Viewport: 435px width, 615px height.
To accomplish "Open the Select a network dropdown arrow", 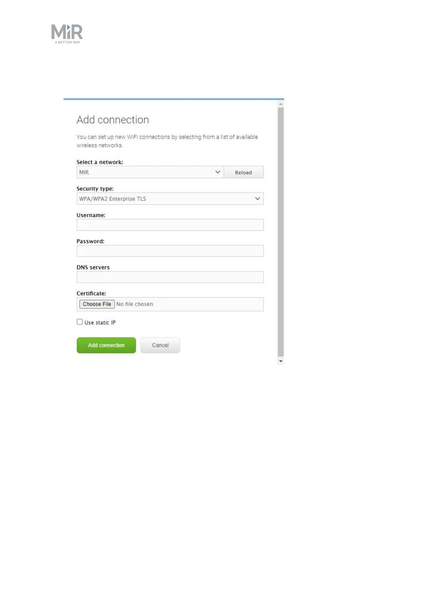I will pyautogui.click(x=218, y=172).
